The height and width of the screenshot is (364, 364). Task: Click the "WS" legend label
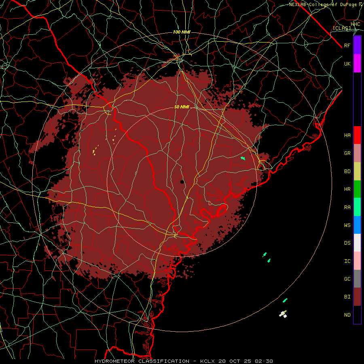[x=347, y=225]
